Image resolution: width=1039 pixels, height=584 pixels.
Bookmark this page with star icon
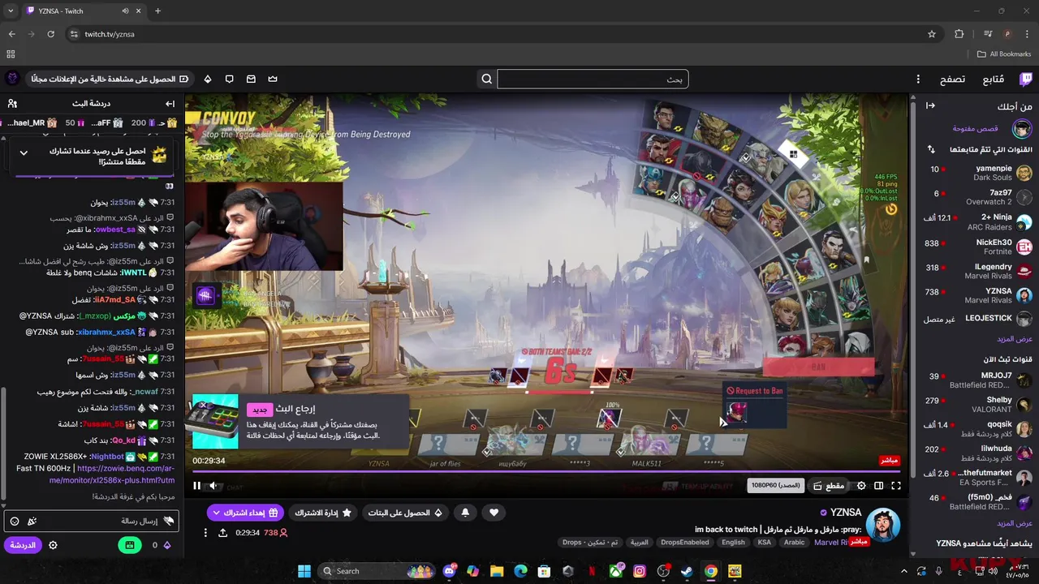932,34
